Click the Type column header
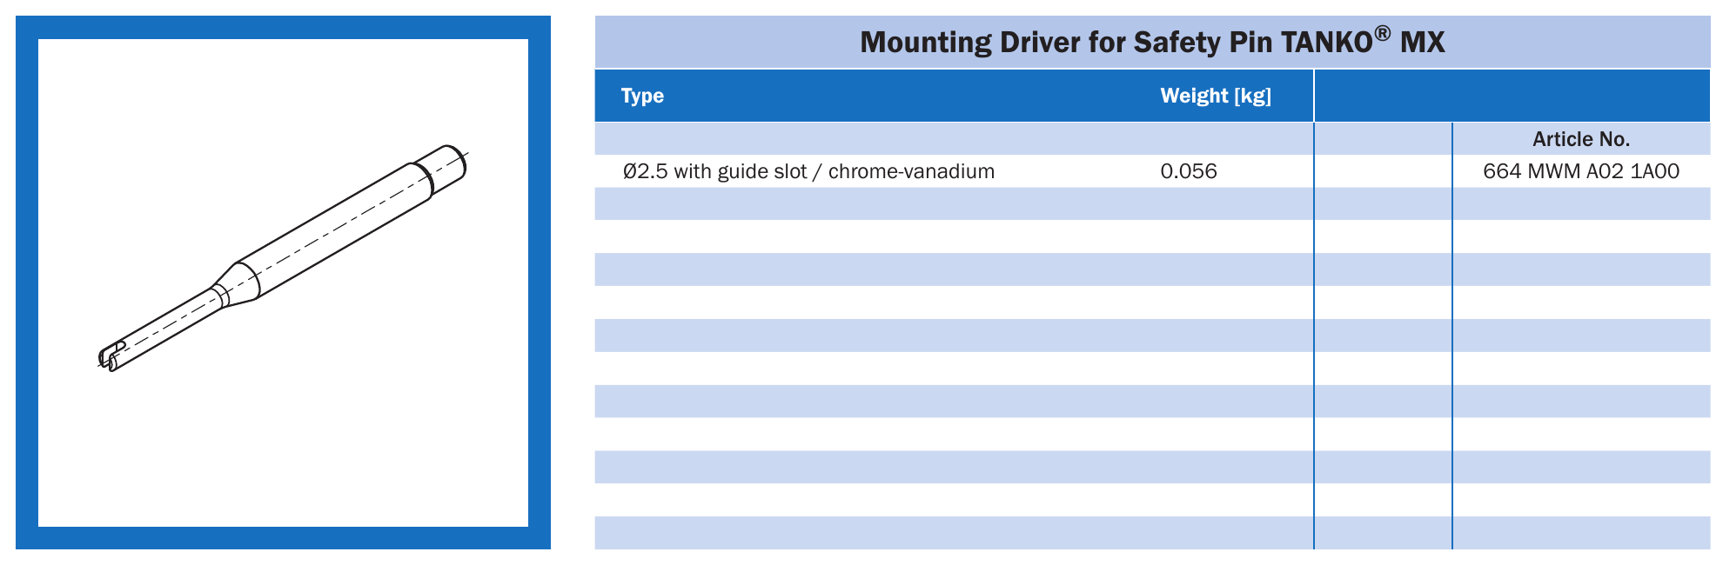 (642, 96)
